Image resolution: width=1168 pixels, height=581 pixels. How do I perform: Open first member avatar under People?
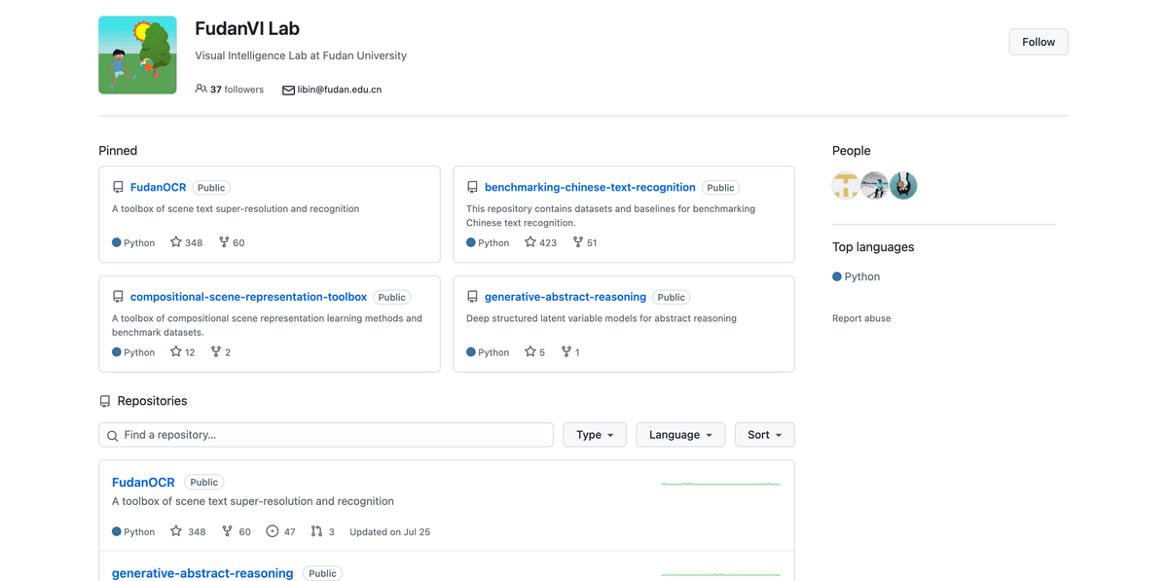[846, 186]
